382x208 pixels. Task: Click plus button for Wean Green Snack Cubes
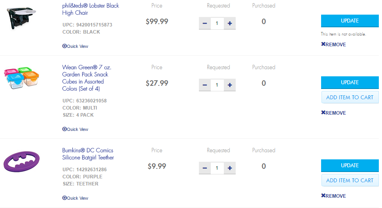pyautogui.click(x=229, y=85)
